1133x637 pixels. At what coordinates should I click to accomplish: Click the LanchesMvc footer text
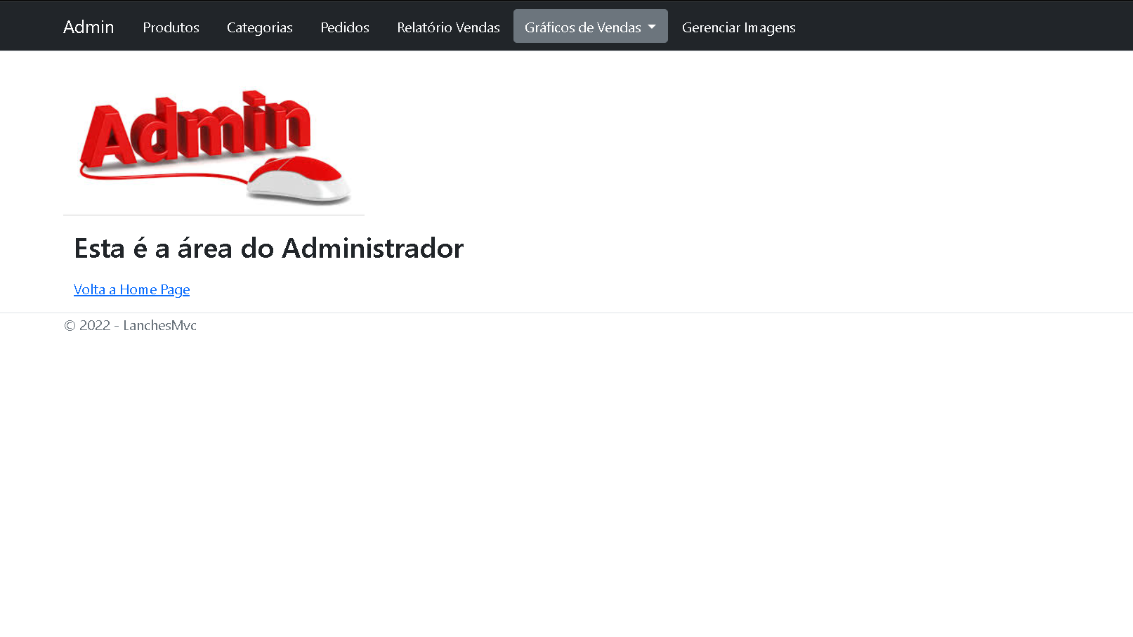coord(159,325)
